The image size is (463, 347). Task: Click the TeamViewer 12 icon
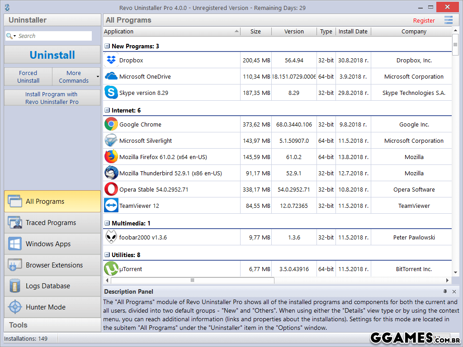[x=111, y=206]
